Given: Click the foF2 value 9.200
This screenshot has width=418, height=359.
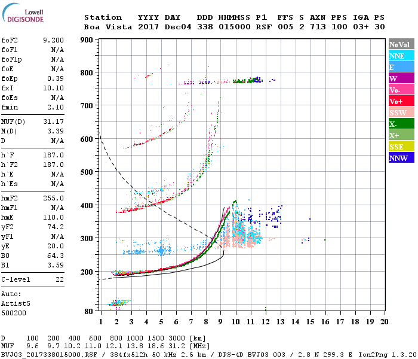Looking at the screenshot, I should (53, 40).
